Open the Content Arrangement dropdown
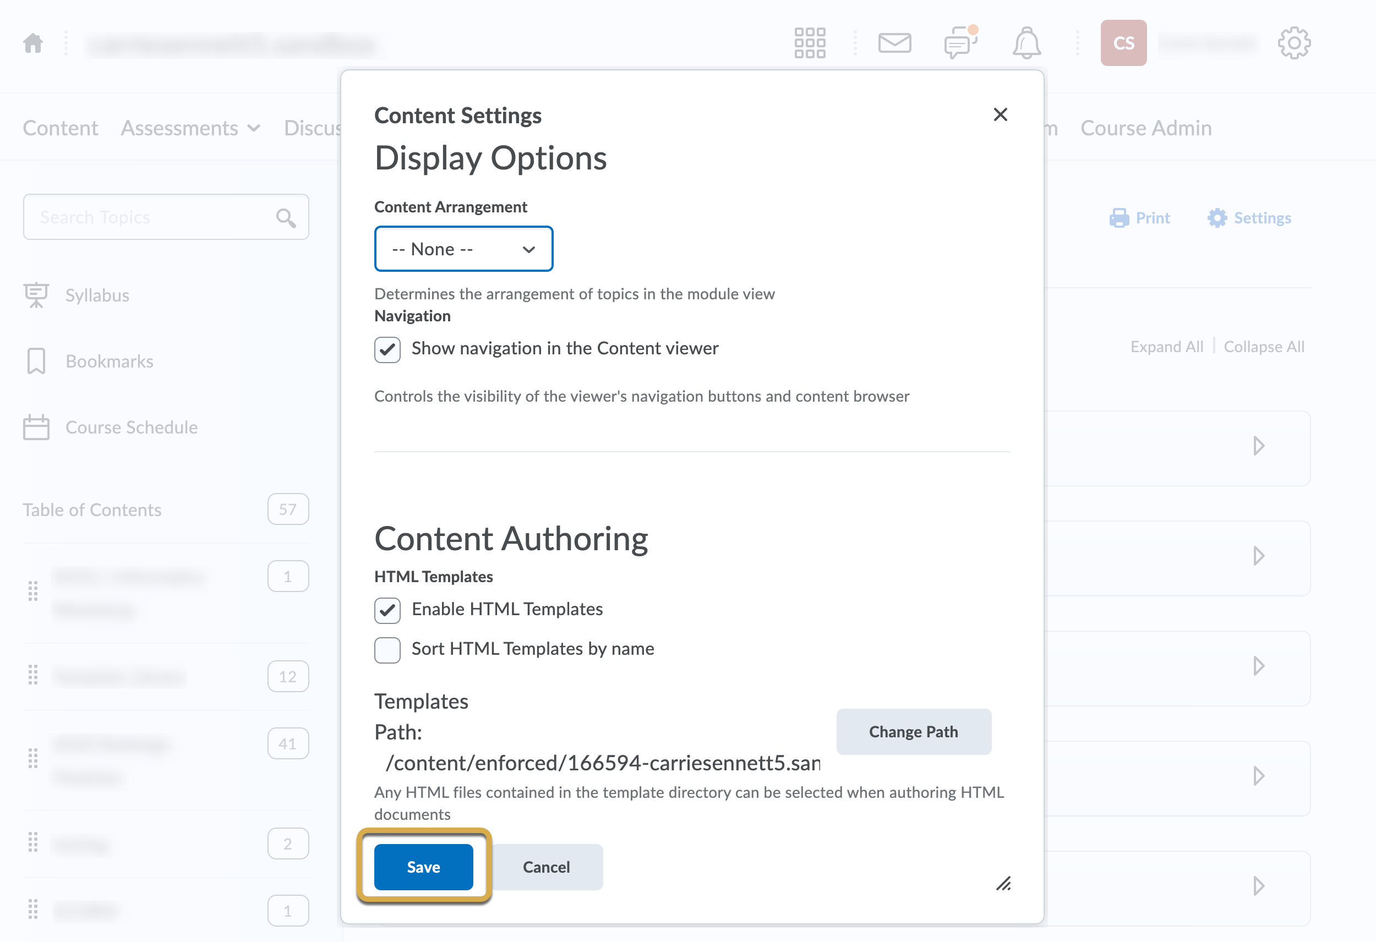Viewport: 1376px width, 942px height. pos(463,249)
